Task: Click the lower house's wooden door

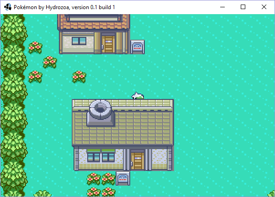Action: (137, 161)
